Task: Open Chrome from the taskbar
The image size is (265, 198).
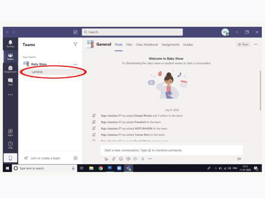Action: 101,168
